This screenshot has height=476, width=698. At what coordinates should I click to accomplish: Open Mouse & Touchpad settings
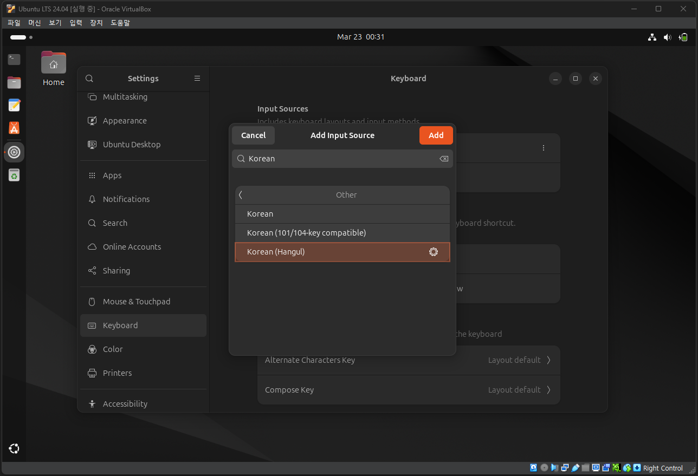[x=143, y=302]
